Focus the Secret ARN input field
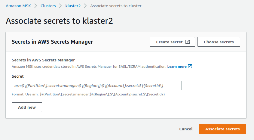 pyautogui.click(x=96, y=86)
